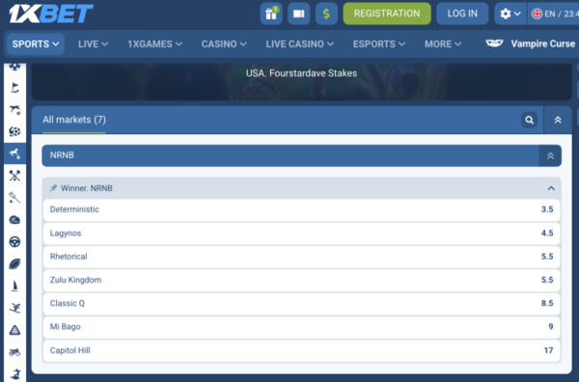
Task: Collapse the Winner. NRNB market chevron
Action: pyautogui.click(x=551, y=188)
